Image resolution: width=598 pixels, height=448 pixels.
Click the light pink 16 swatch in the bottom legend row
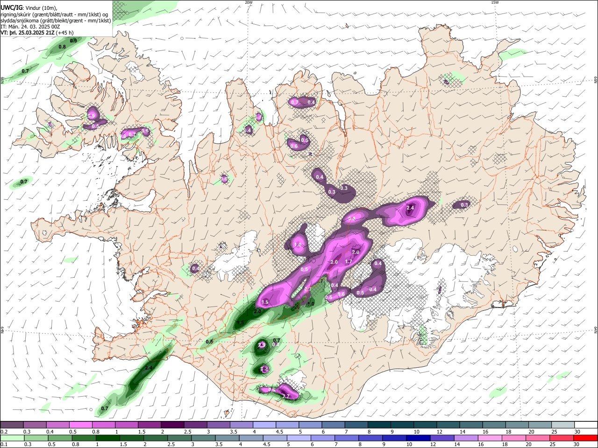pyautogui.click(x=489, y=438)
